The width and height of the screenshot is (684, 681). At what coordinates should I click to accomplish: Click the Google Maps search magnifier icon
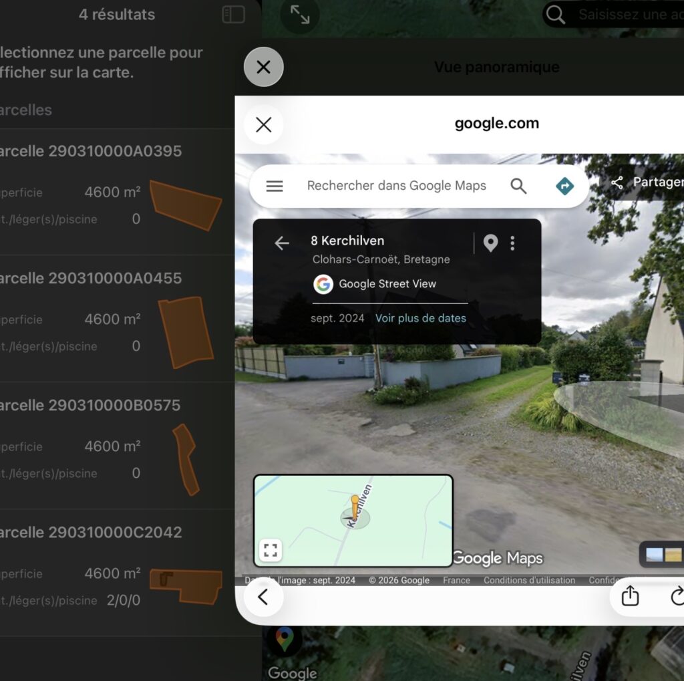click(518, 186)
